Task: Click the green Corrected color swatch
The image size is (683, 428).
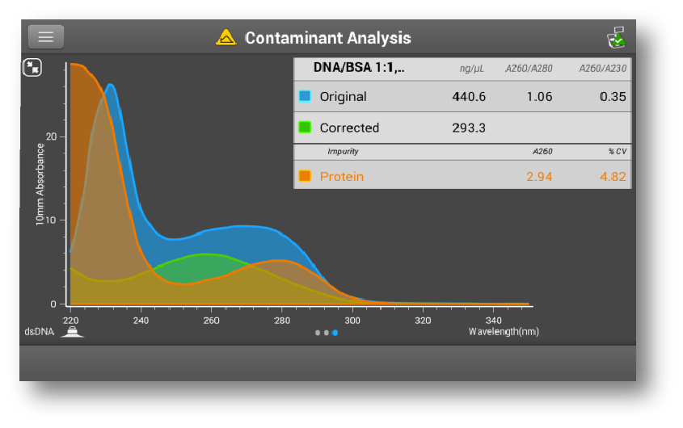Action: click(305, 128)
